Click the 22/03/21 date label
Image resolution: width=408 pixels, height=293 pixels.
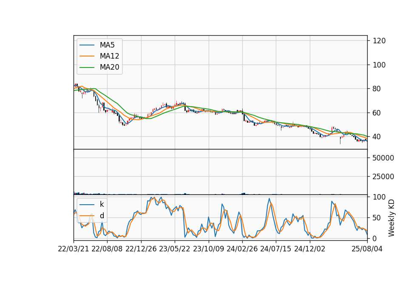(x=74, y=249)
